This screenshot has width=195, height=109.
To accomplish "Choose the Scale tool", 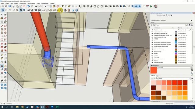I will (2, 51).
